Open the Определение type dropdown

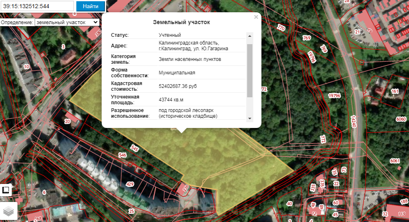tap(67, 22)
